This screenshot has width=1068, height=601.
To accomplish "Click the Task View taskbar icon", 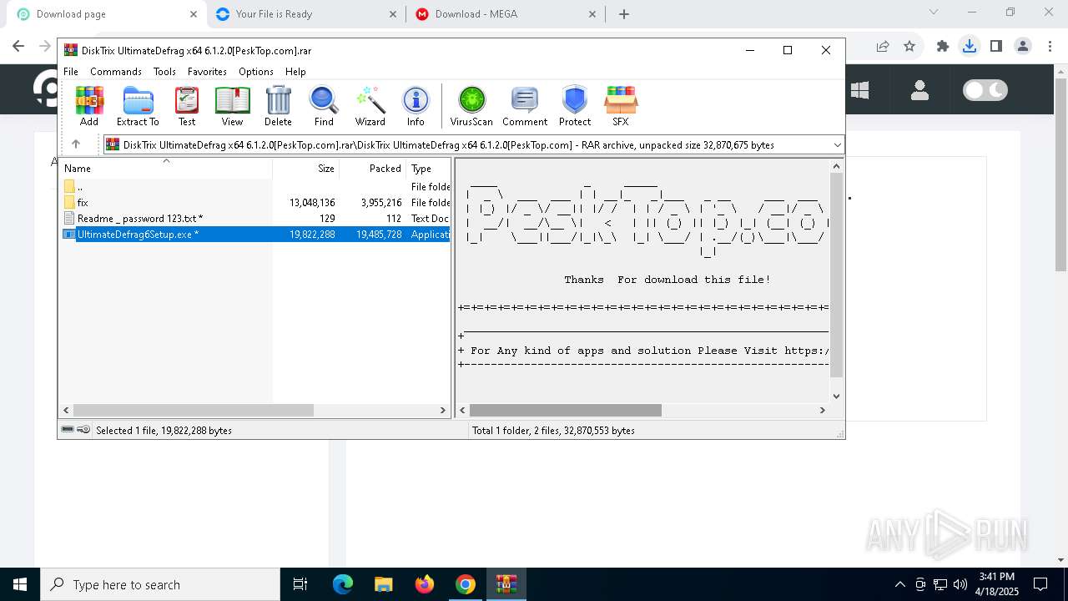I will 300,584.
